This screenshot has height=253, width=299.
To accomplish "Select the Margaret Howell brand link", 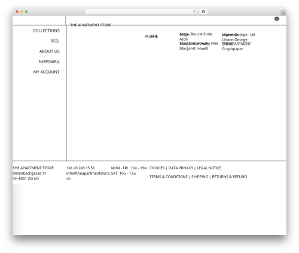I will pyautogui.click(x=194, y=48).
